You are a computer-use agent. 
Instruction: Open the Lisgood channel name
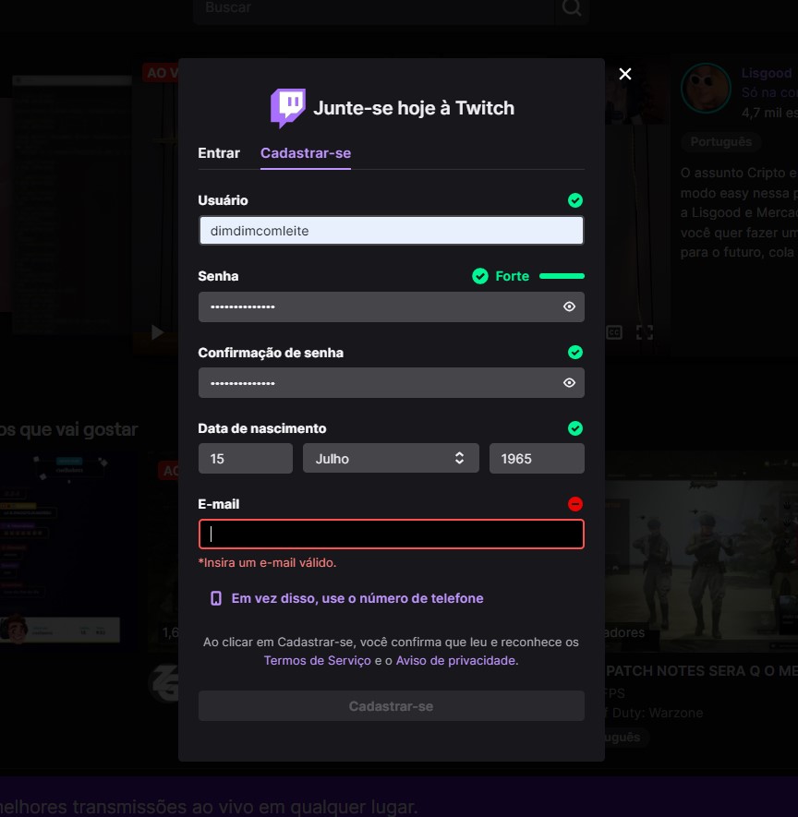click(767, 73)
